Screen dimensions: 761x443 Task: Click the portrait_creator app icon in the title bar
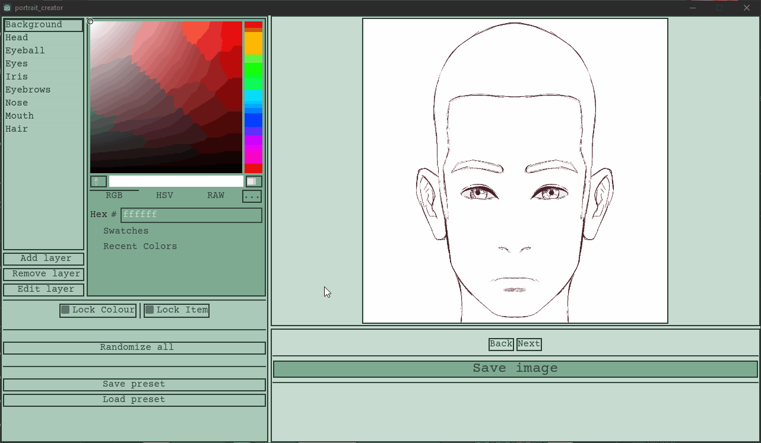pyautogui.click(x=7, y=8)
